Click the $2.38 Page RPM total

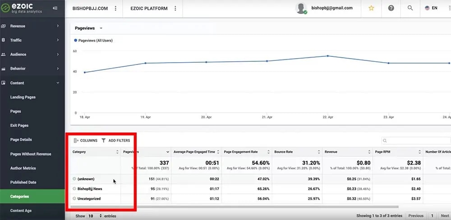(413, 163)
